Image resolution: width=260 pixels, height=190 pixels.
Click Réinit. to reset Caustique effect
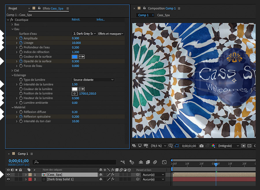[76, 20]
